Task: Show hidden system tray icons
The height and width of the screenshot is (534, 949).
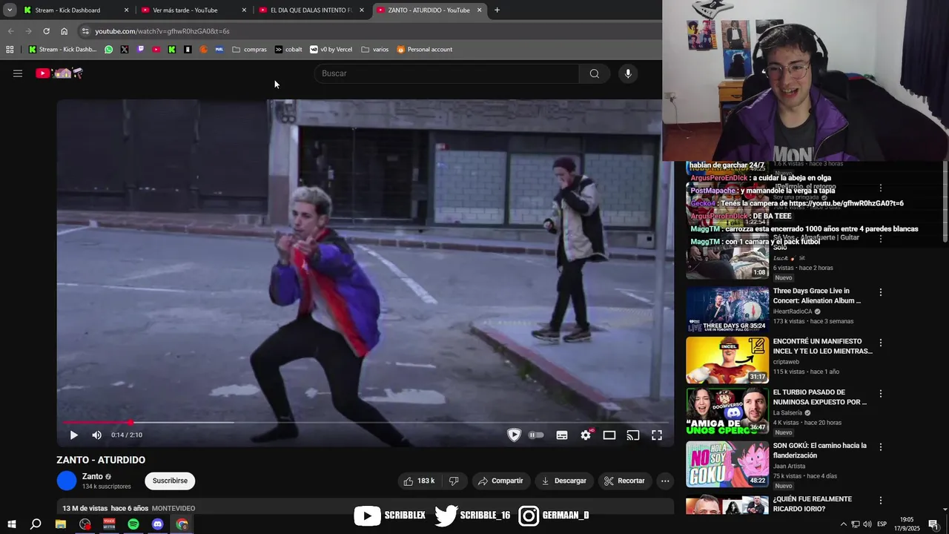Action: pyautogui.click(x=843, y=524)
